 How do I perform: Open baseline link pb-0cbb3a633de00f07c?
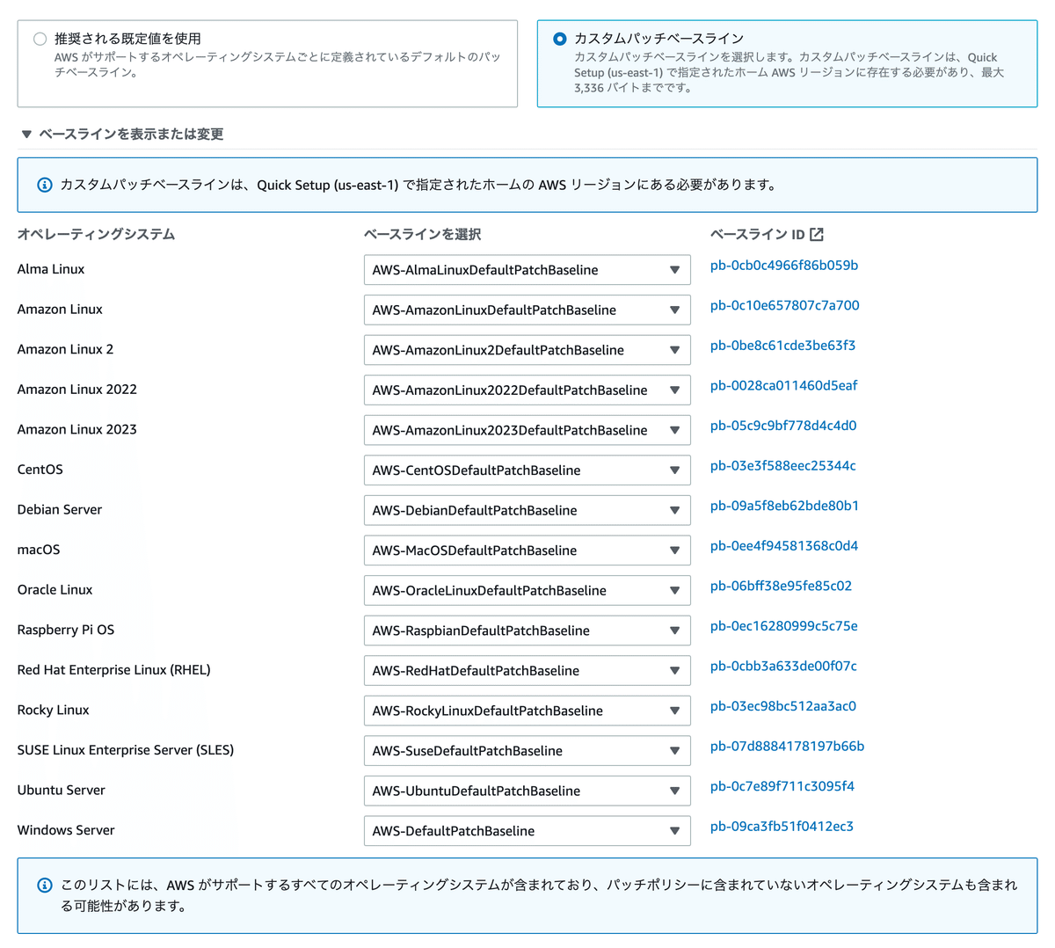(783, 666)
